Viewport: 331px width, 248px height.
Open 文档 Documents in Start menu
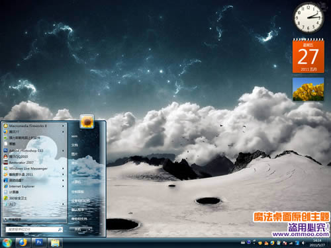tap(75, 145)
